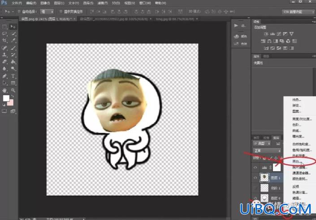The height and width of the screenshot is (220, 316).
Task: Click Color Balance scales icon in Adjustments
Action: point(269,41)
